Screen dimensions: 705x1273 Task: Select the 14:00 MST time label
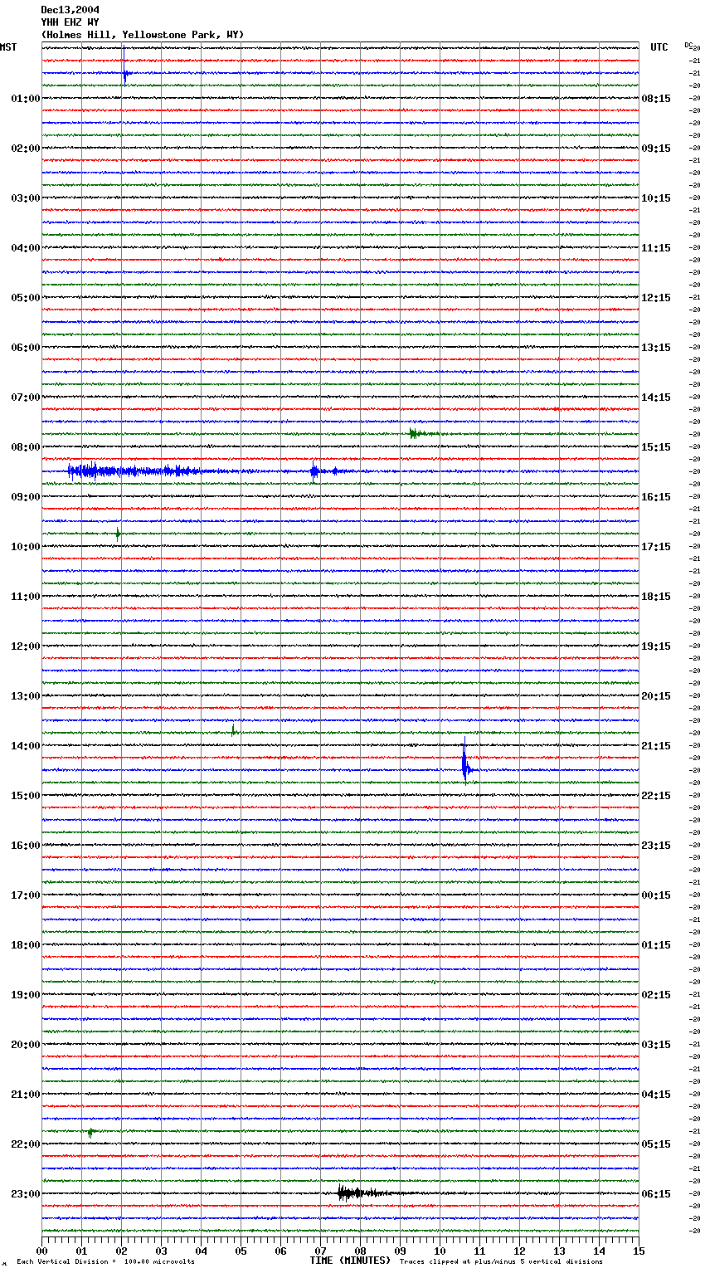pos(26,746)
